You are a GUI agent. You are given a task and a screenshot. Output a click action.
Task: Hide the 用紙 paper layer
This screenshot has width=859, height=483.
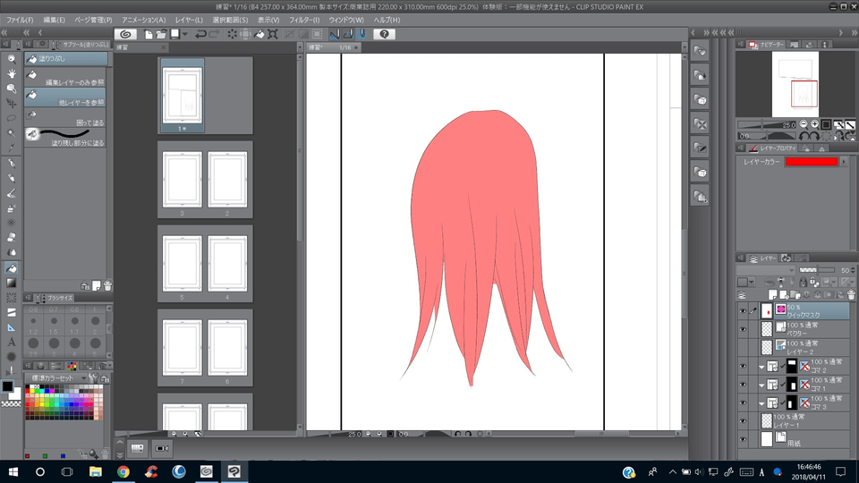tap(743, 439)
